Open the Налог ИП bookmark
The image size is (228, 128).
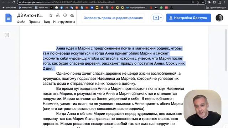[41, 7]
